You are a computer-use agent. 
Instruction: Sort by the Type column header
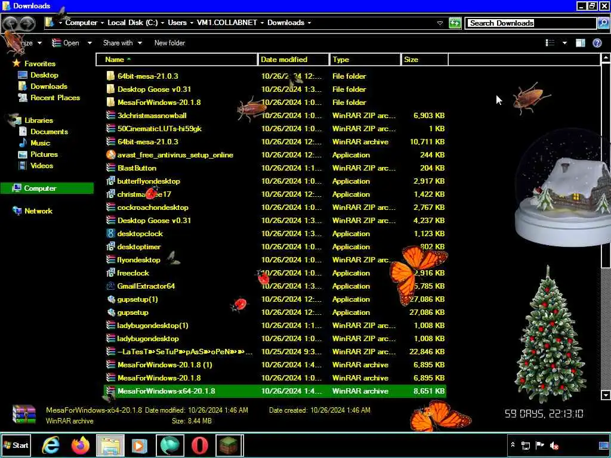pyautogui.click(x=365, y=60)
